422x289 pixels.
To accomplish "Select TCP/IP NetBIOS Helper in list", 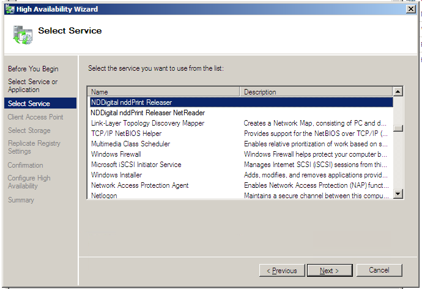I will tap(126, 134).
